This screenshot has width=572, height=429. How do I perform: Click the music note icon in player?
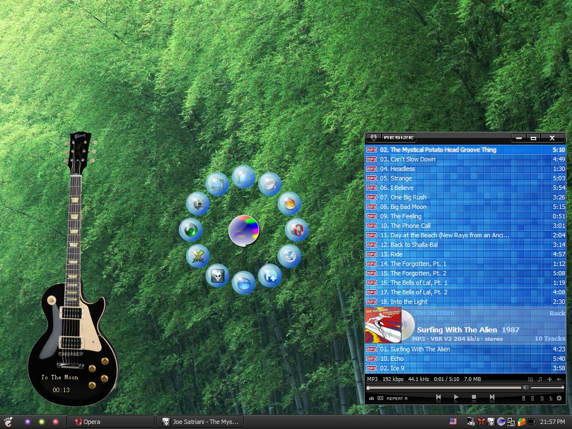click(x=540, y=379)
